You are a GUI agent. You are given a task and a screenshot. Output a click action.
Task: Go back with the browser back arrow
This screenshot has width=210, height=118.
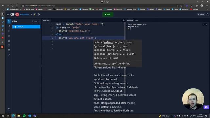[3, 6]
